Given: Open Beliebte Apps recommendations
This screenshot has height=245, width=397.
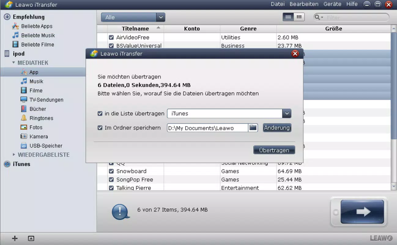Looking at the screenshot, I should coord(32,26).
